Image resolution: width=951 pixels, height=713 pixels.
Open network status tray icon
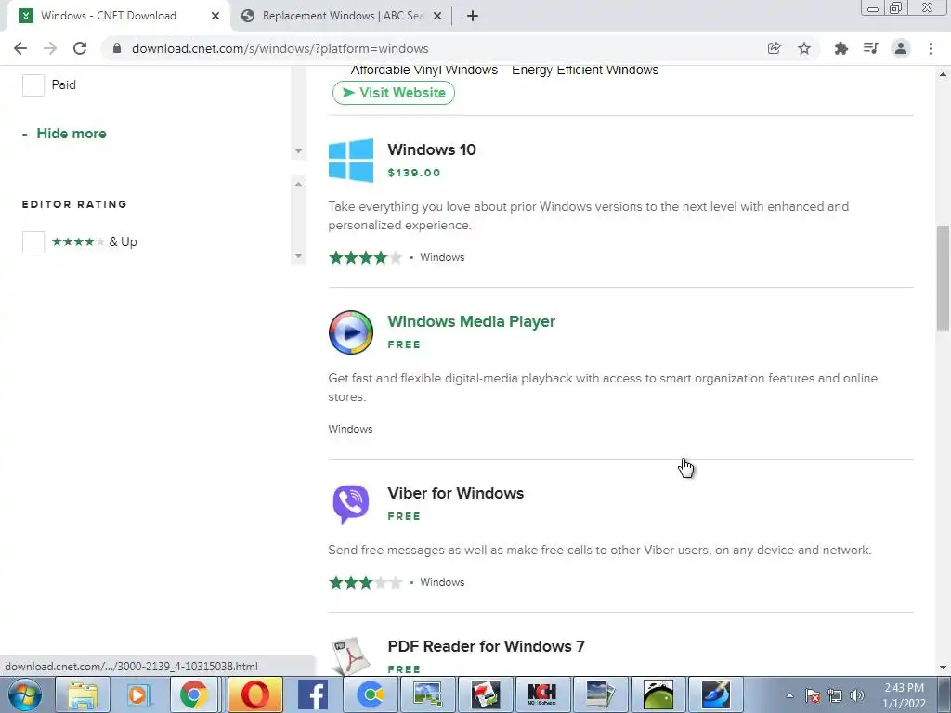pyautogui.click(x=835, y=695)
